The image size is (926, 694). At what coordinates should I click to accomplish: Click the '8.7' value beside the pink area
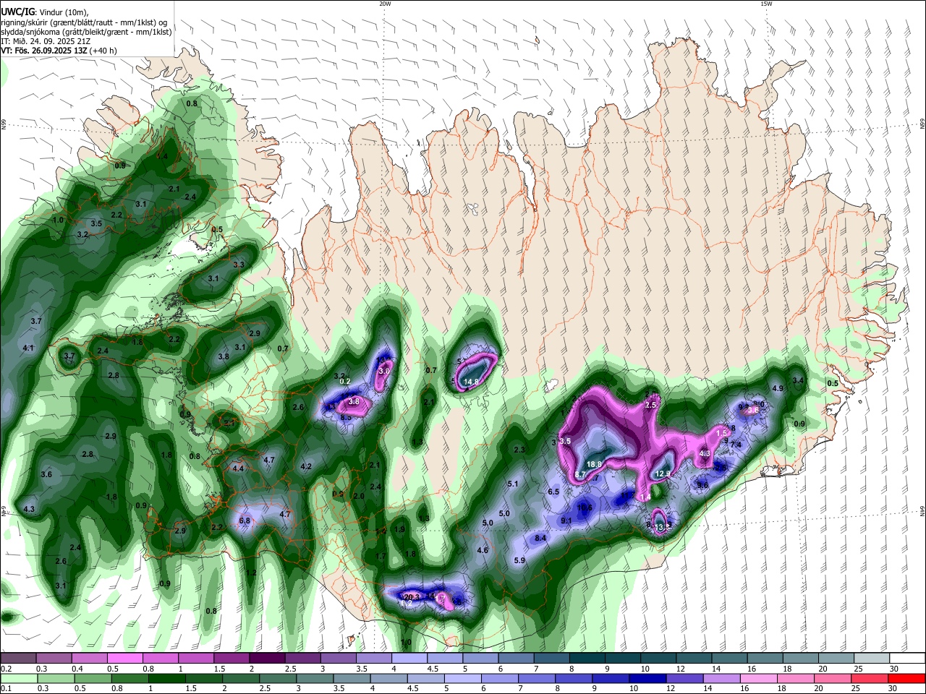pyautogui.click(x=580, y=474)
